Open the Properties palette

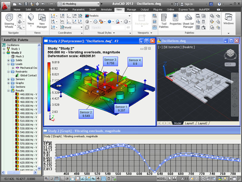175,19
